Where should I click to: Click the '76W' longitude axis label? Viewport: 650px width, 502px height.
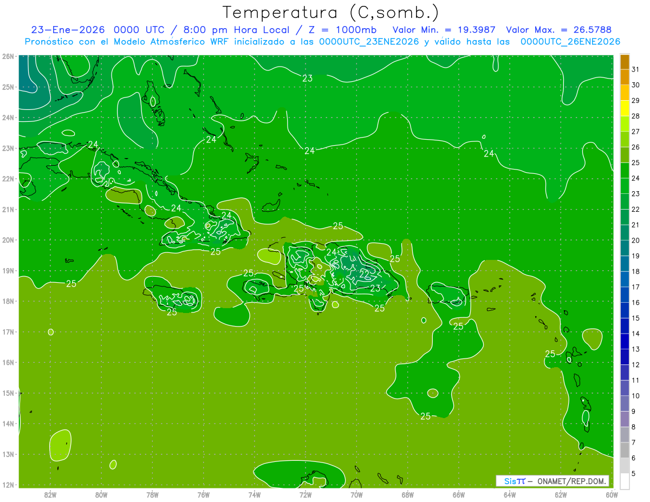204,494
